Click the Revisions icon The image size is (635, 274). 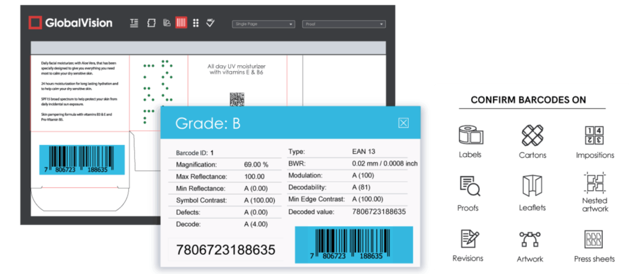coord(469,239)
